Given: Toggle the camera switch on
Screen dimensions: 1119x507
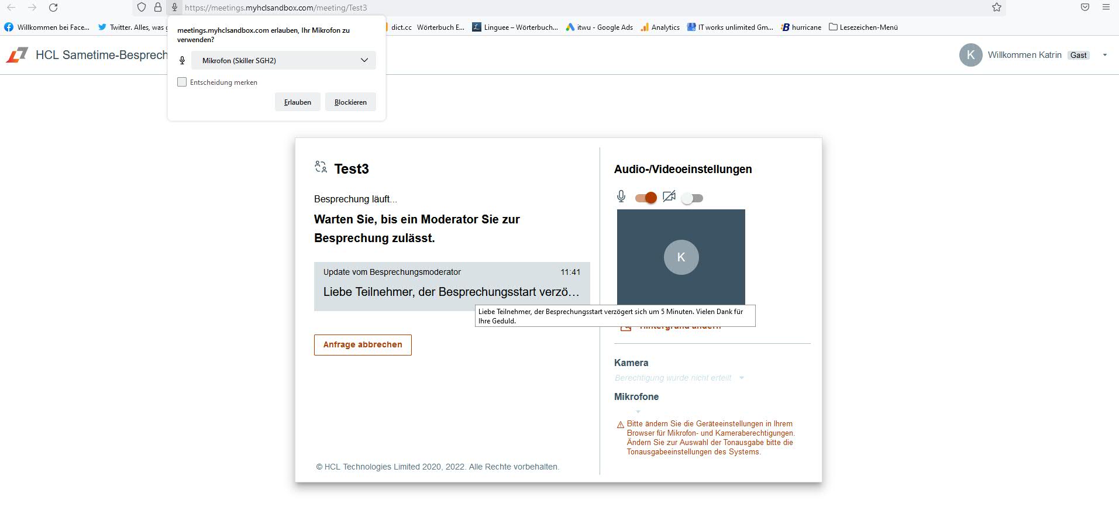Looking at the screenshot, I should (692, 198).
